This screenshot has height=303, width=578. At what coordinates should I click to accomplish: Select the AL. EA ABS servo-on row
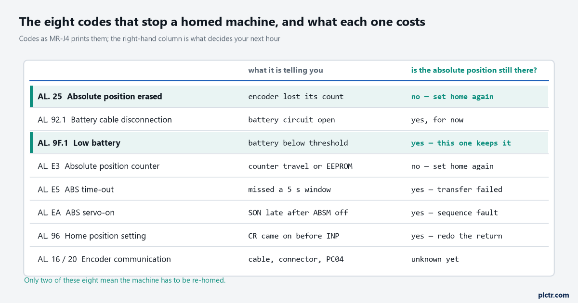pos(289,212)
